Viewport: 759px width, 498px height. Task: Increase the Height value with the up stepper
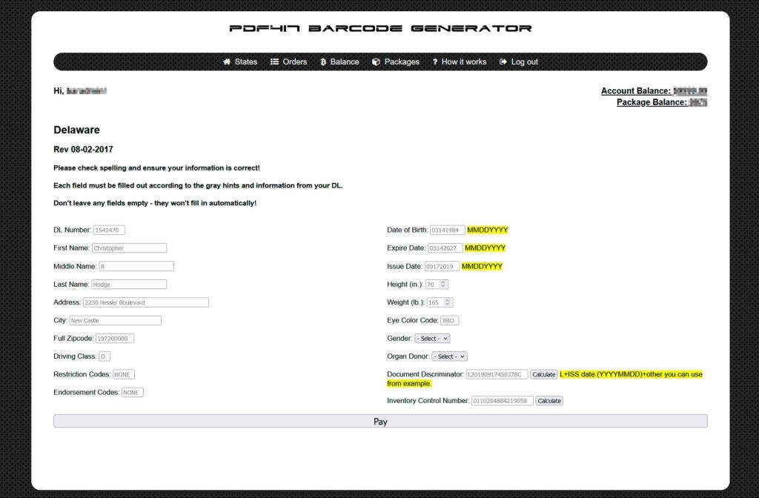[x=443, y=282]
